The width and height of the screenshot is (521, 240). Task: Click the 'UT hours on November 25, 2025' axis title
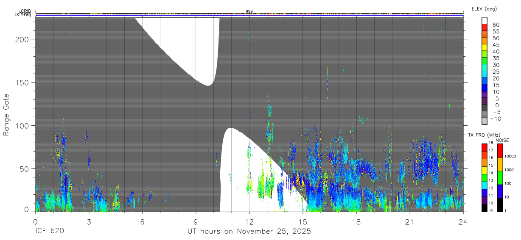click(249, 232)
